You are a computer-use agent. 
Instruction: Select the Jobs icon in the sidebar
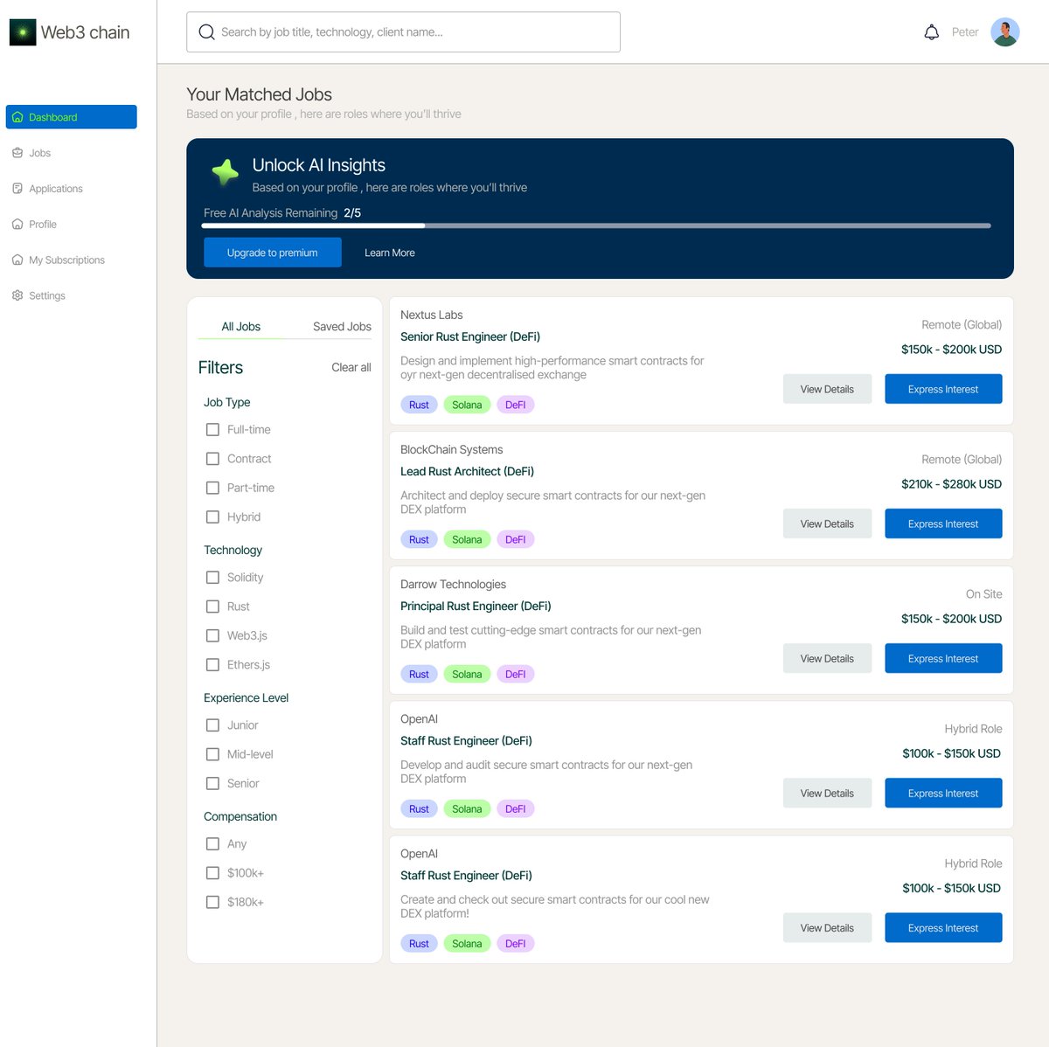coord(17,152)
